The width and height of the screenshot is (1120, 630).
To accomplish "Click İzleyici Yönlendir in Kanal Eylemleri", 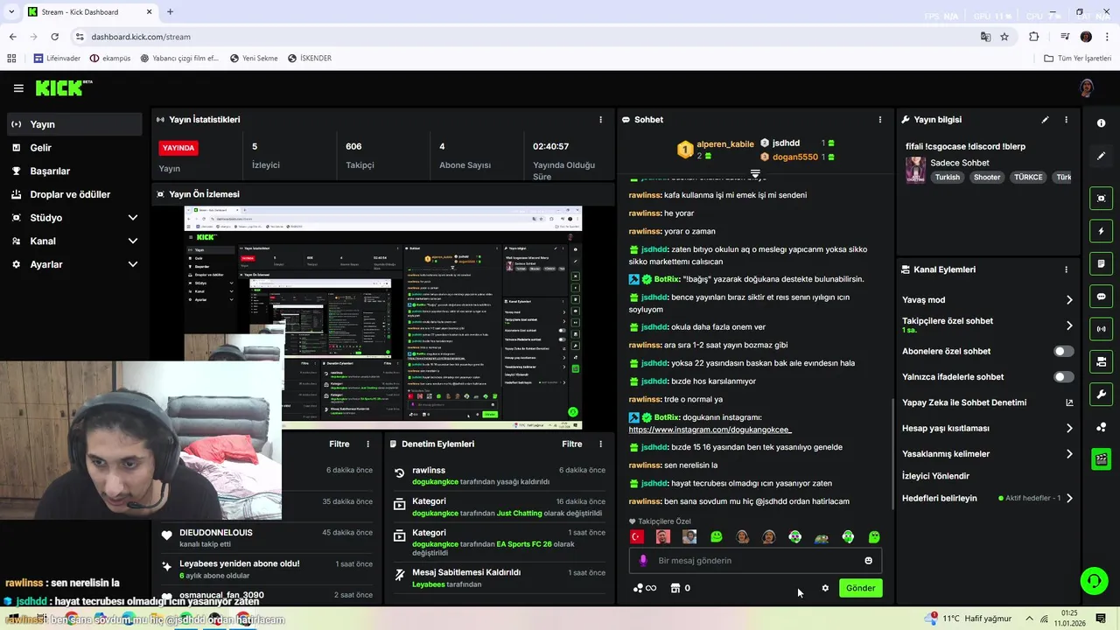I will tap(935, 476).
